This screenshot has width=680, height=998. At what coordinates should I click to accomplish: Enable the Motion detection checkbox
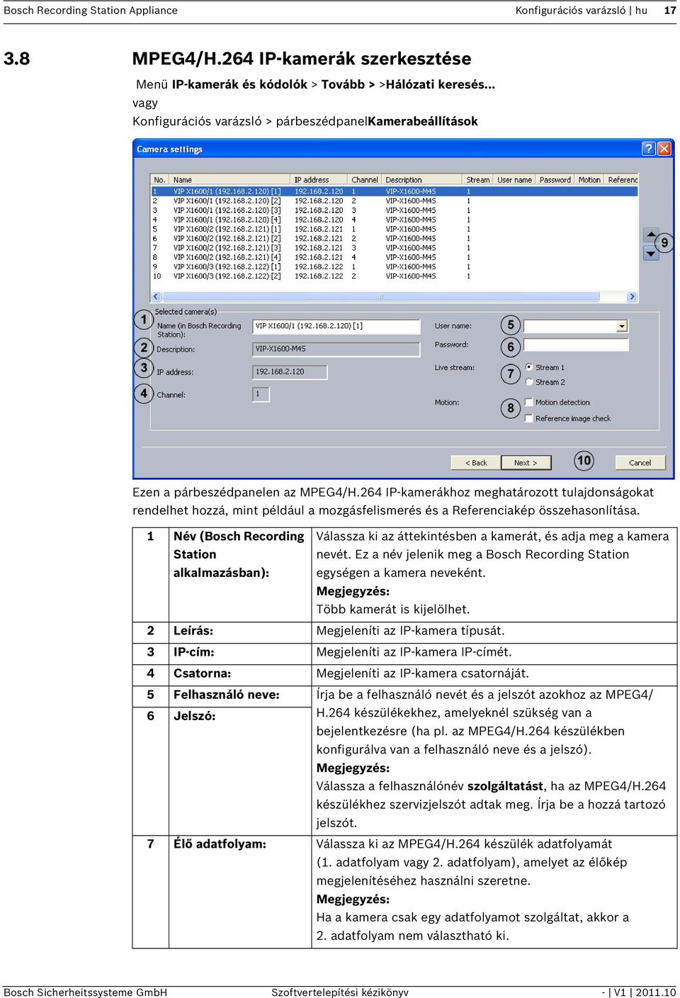pyautogui.click(x=528, y=402)
